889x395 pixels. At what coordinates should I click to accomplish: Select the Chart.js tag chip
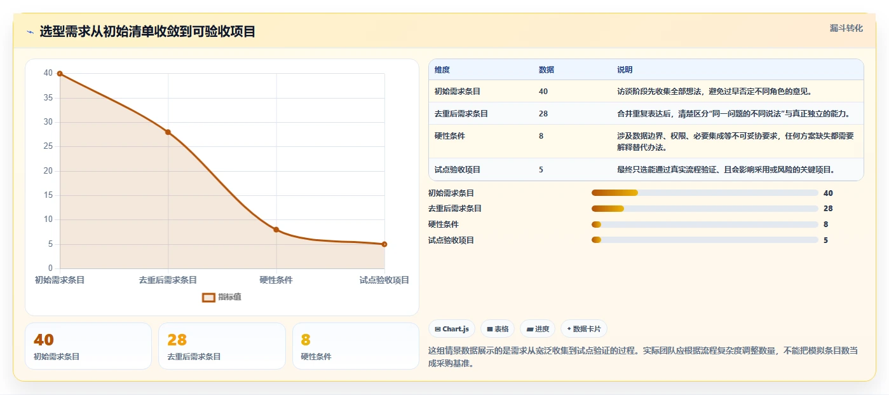[452, 329]
